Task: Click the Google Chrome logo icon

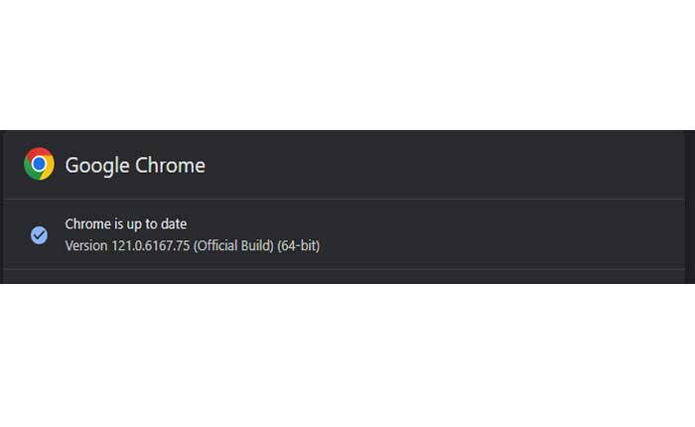Action: click(x=40, y=164)
